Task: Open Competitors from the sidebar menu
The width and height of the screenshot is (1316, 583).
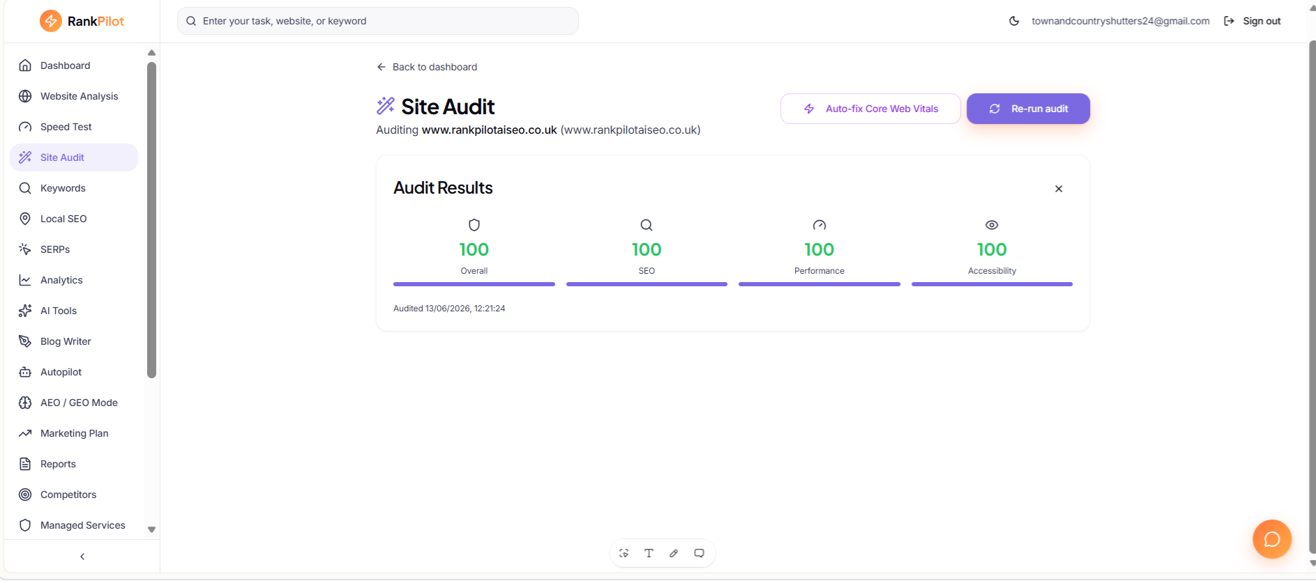Action: (74, 495)
